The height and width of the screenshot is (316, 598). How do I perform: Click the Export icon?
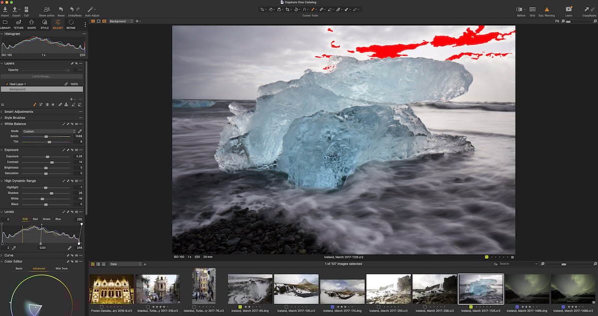(15, 10)
